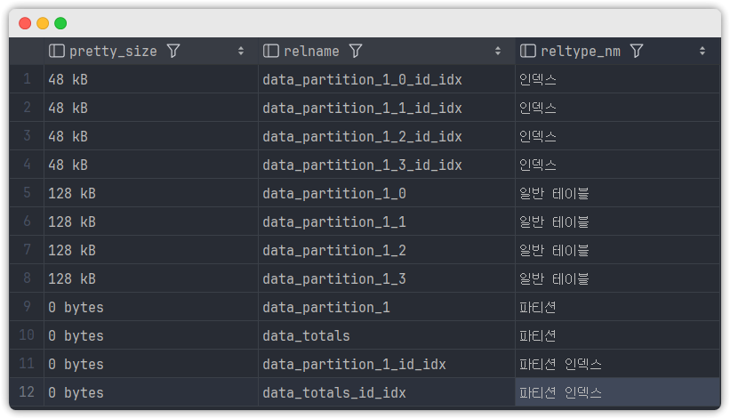730x419 pixels.
Task: Click 48 kB cell in row 1
Action: click(151, 79)
